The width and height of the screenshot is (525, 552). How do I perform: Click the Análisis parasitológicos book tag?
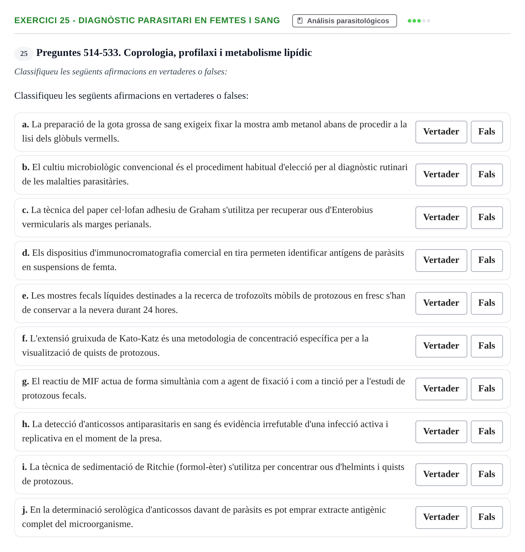344,21
